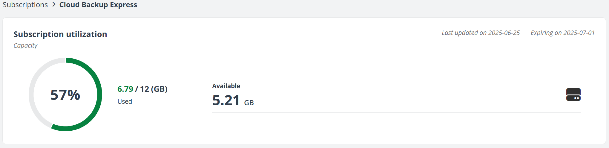Go back to Subscriptions breadcrumb
The height and width of the screenshot is (148, 609).
tap(25, 5)
